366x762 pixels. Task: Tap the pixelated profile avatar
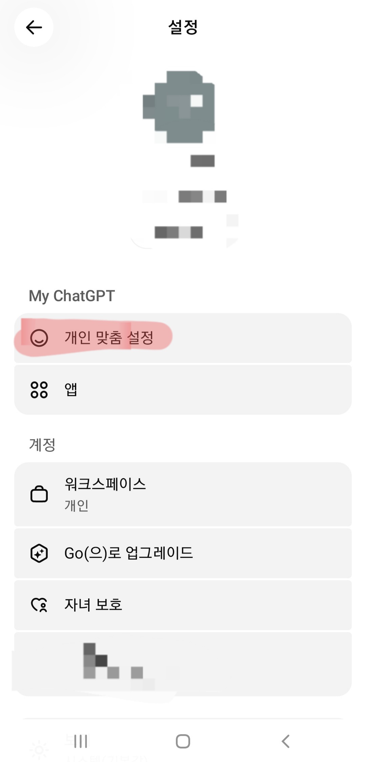179,106
